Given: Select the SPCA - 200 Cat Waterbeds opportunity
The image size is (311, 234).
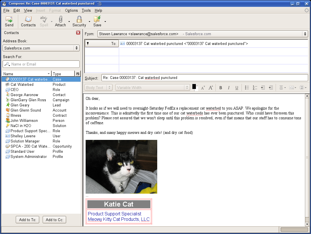Looking at the screenshot, I should click(x=41, y=146).
